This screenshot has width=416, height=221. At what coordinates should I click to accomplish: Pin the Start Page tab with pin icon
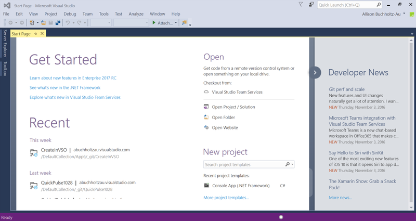pyautogui.click(x=36, y=34)
